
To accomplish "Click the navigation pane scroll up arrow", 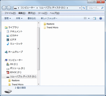I will pyautogui.click(x=38, y=23).
